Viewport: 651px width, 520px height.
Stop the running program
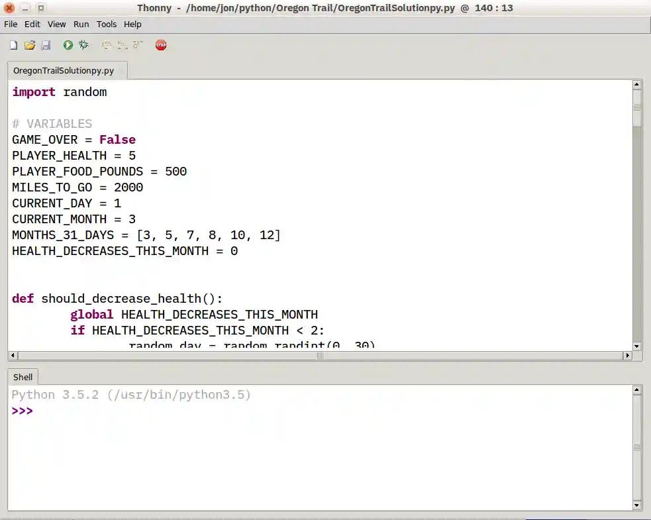[x=160, y=44]
